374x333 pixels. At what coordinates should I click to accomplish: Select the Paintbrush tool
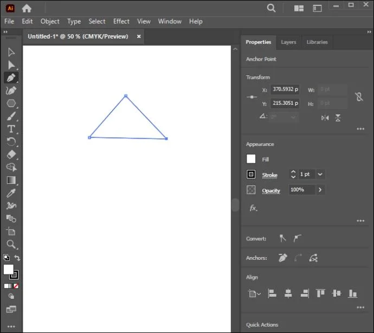pos(11,116)
